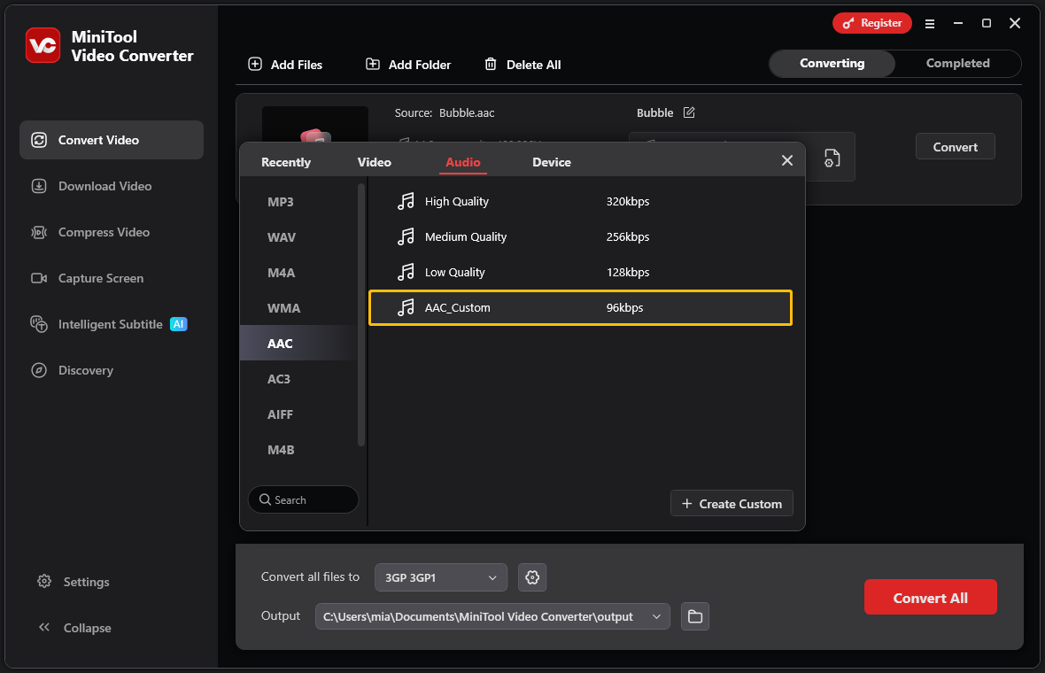
Task: Click the Source: Bubble.aac text
Action: 445,112
